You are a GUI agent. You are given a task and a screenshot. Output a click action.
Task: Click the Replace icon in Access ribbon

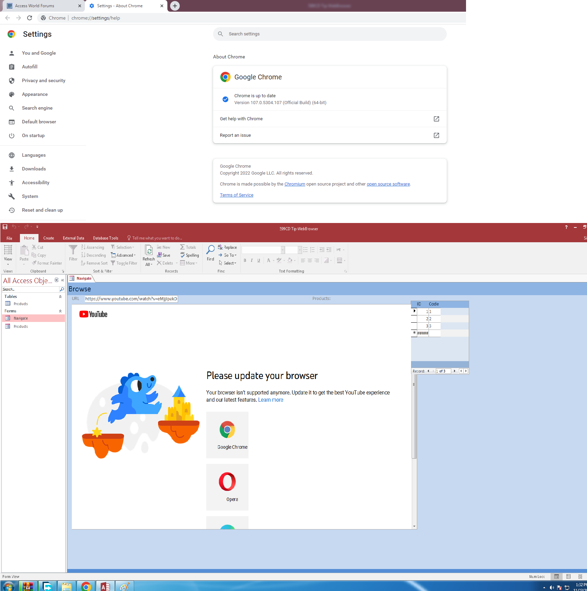(x=220, y=247)
